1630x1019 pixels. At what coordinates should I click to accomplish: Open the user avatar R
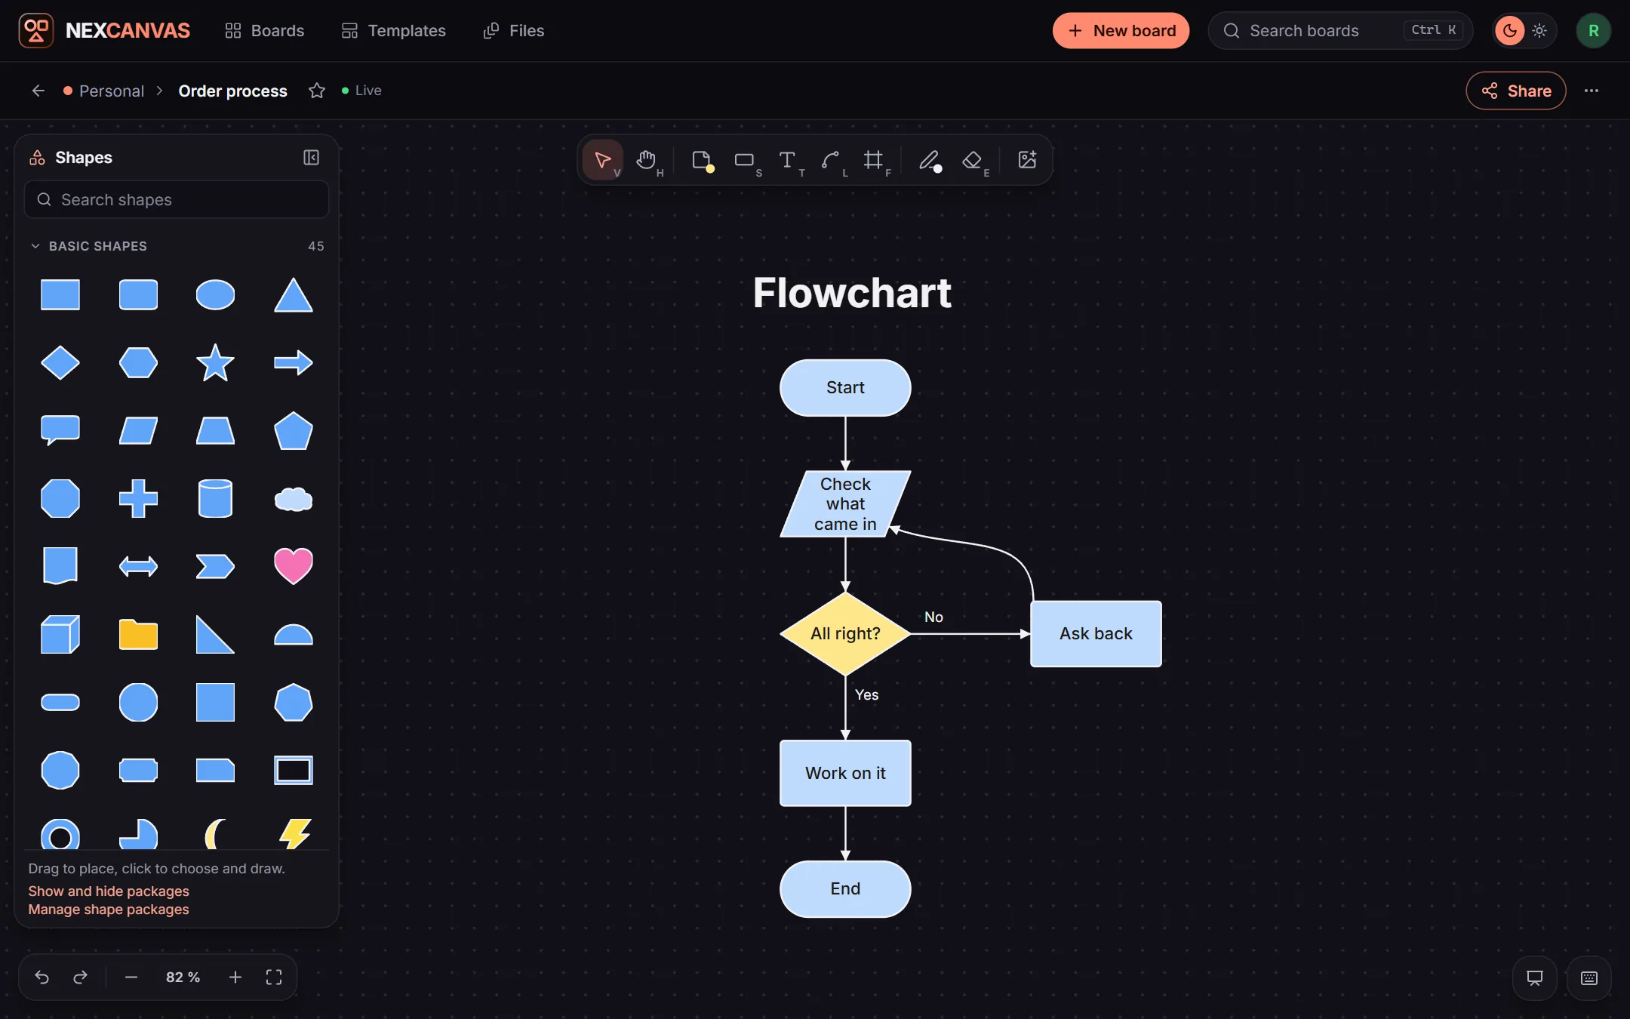pyautogui.click(x=1593, y=31)
